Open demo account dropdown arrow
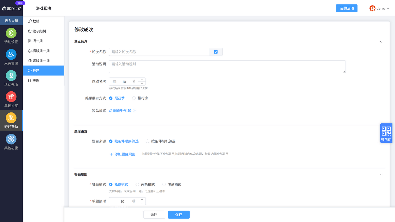The width and height of the screenshot is (395, 222). (x=388, y=9)
